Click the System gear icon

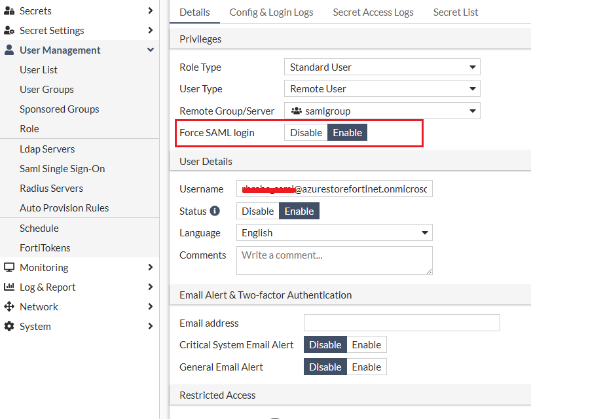coord(9,327)
